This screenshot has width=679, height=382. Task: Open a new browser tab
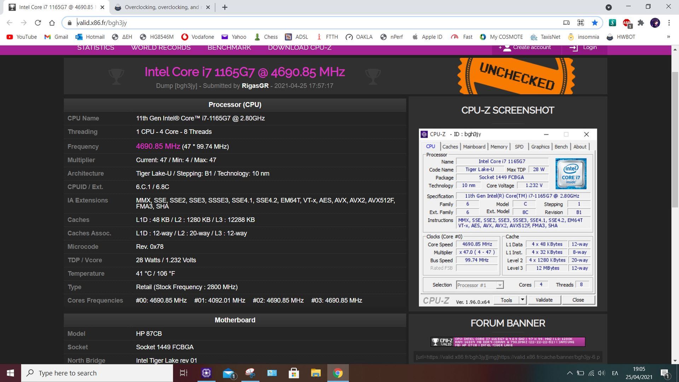[225, 7]
